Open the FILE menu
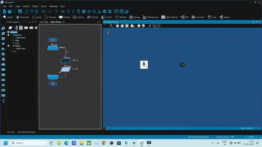Screen dimensions: 262x147 (5, 7)
